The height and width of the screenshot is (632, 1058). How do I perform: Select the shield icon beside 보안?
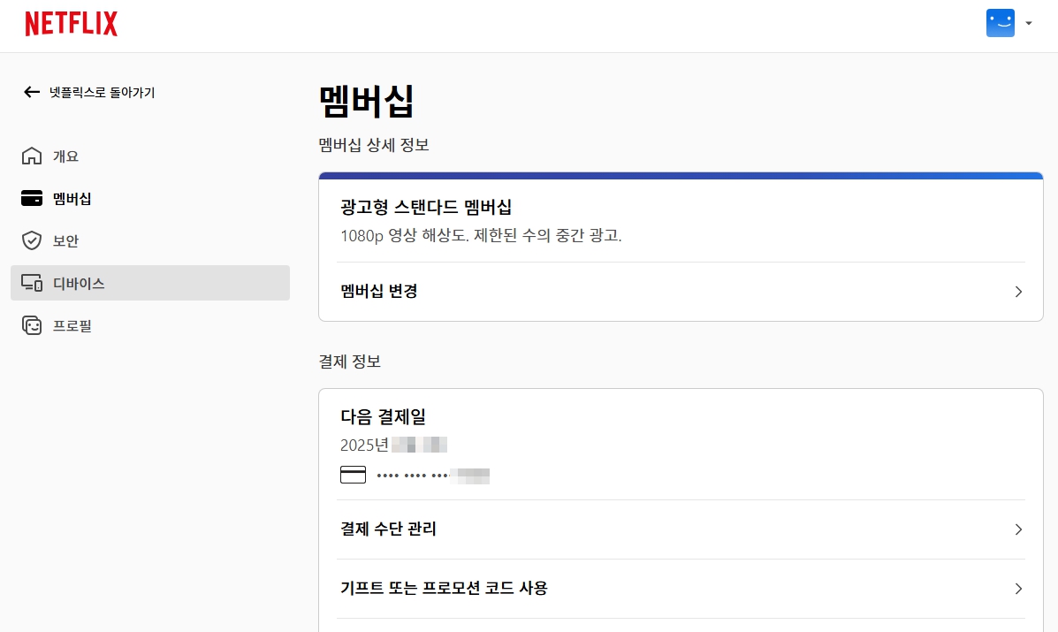[30, 240]
